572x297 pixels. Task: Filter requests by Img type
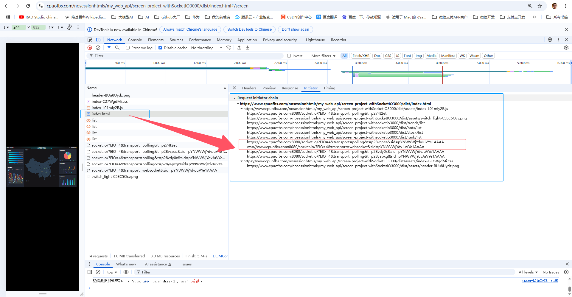tap(419, 56)
